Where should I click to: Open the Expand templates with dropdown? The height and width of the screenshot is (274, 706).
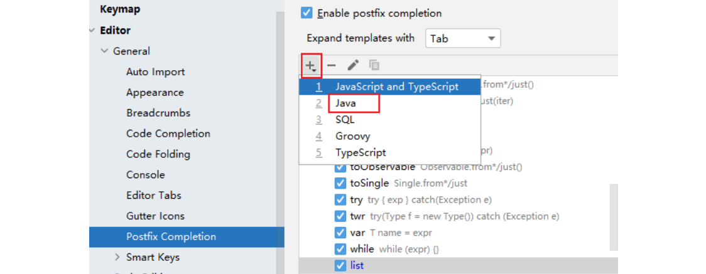click(x=463, y=38)
